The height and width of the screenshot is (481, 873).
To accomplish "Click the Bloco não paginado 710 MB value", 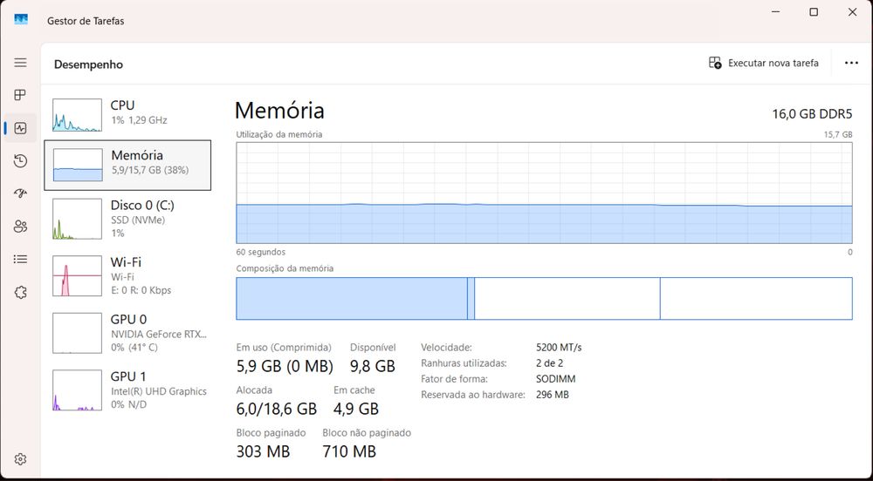I will click(x=349, y=451).
